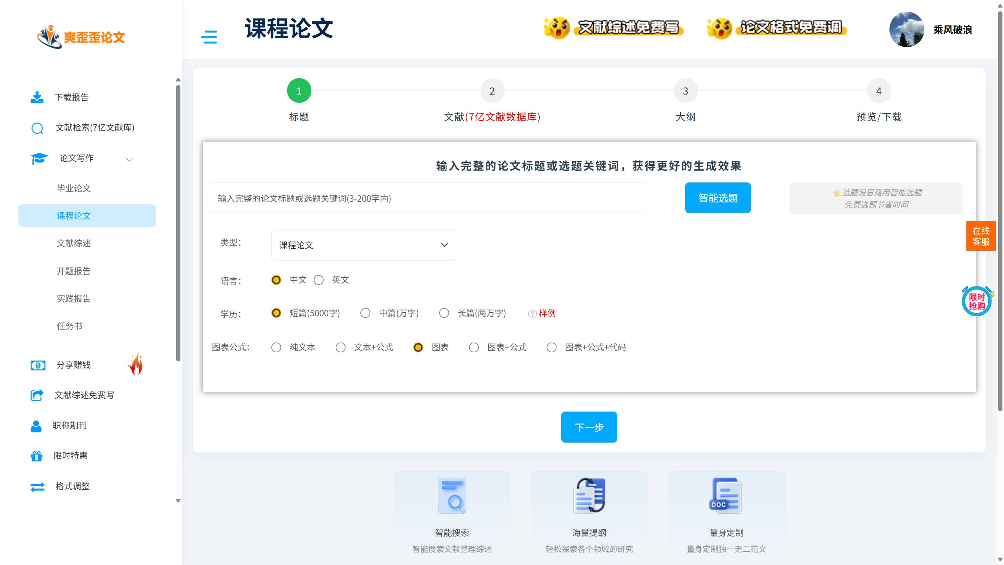The width and height of the screenshot is (1004, 565).
Task: Click the 限时特惠 gift icon
Action: [x=36, y=456]
